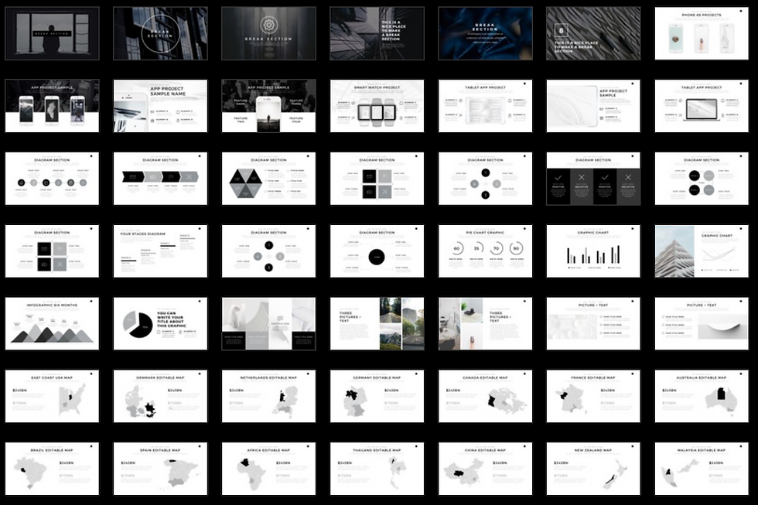758x505 pixels.
Task: Select the Diagram Section slide with circle timeline
Action: pos(53,179)
